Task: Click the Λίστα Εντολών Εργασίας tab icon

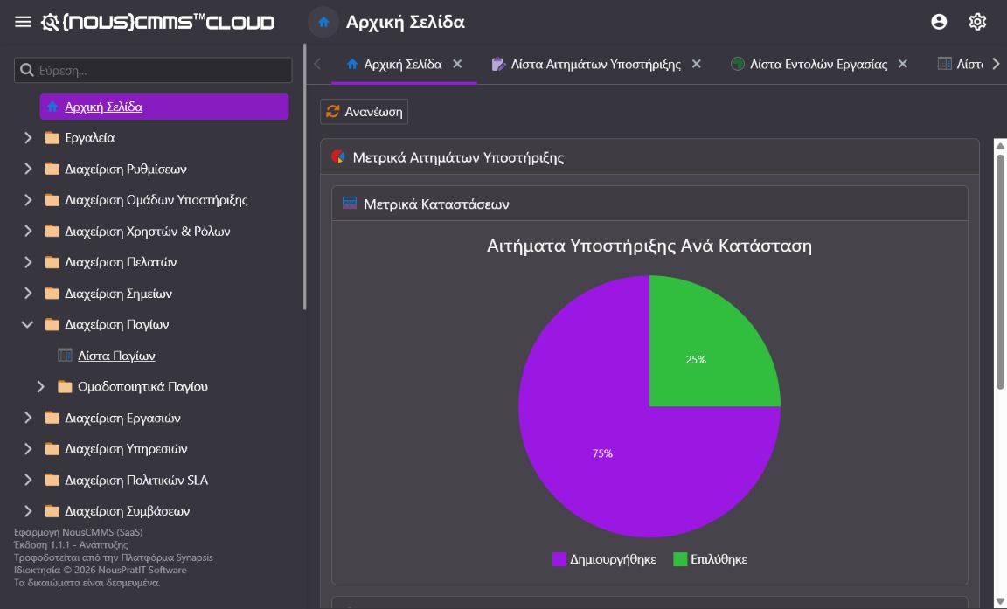Action: [x=737, y=64]
